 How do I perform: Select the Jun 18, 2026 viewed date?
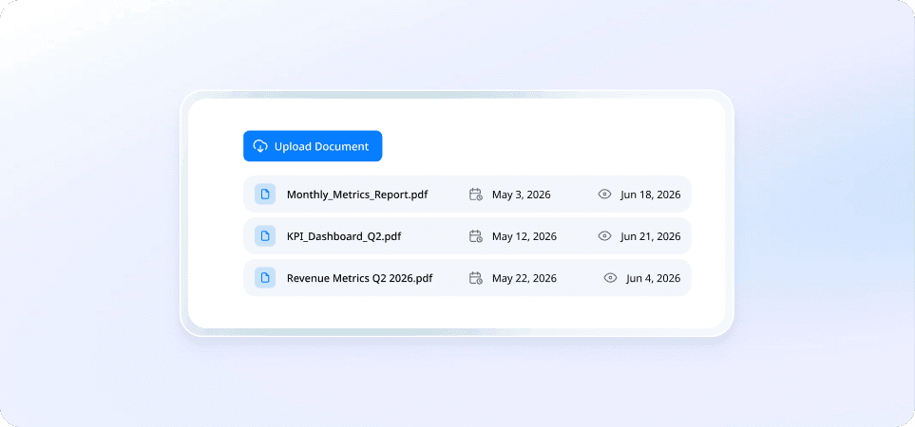point(650,195)
